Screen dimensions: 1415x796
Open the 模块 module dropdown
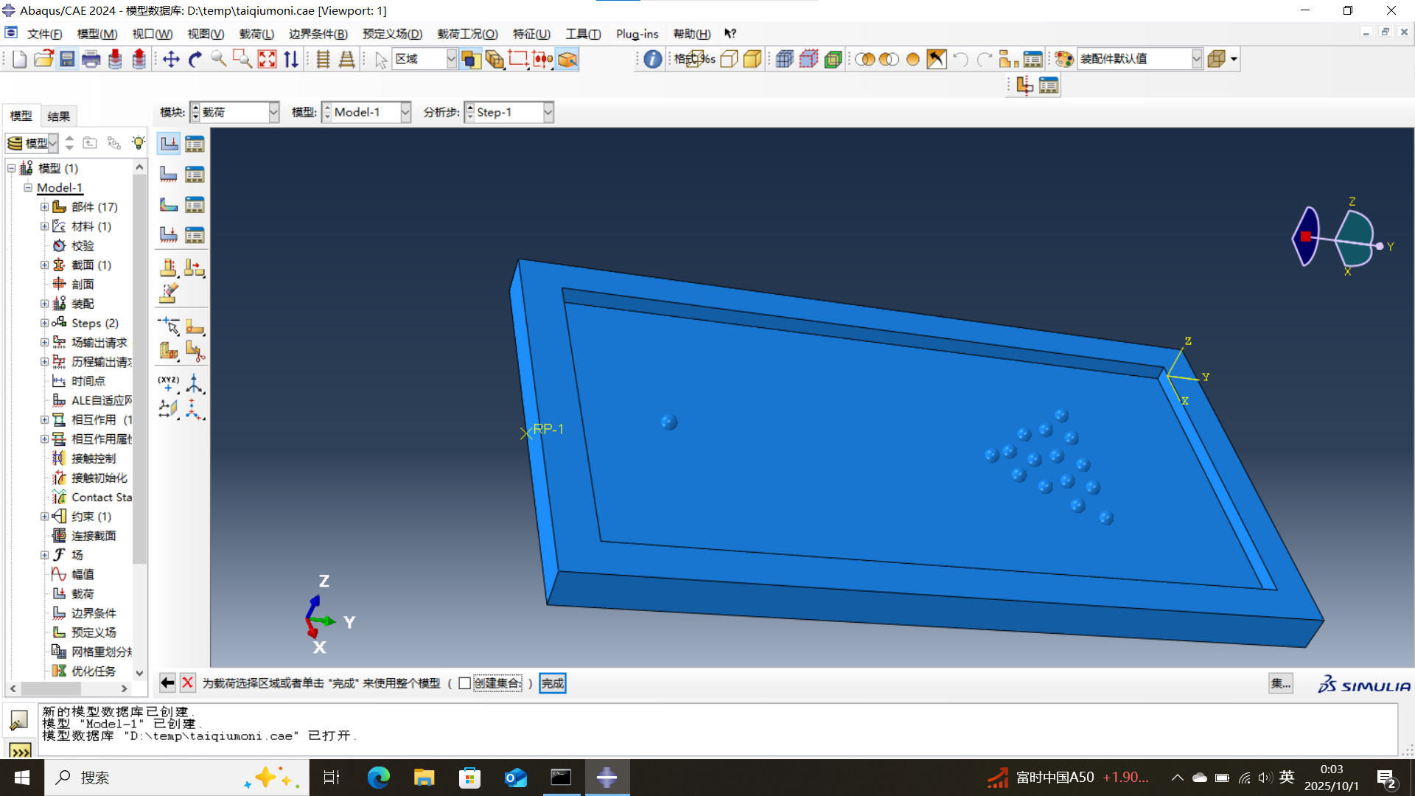point(273,112)
